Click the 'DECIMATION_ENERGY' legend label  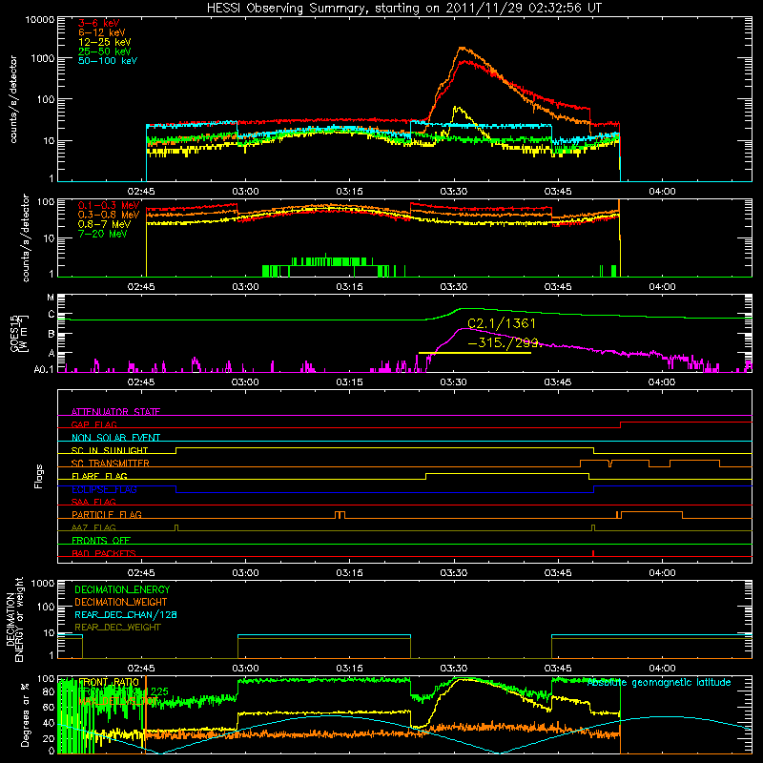pyautogui.click(x=122, y=589)
